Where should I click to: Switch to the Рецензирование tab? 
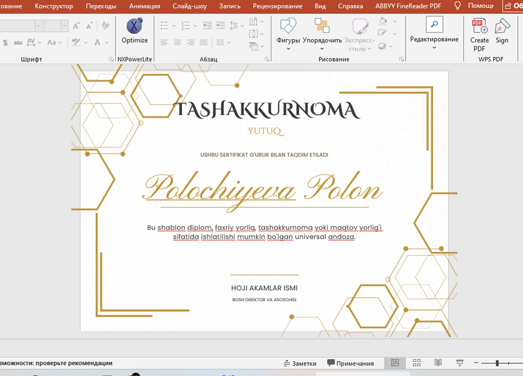[x=278, y=6]
